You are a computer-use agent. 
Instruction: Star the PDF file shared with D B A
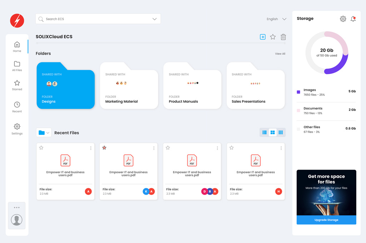[168, 148]
